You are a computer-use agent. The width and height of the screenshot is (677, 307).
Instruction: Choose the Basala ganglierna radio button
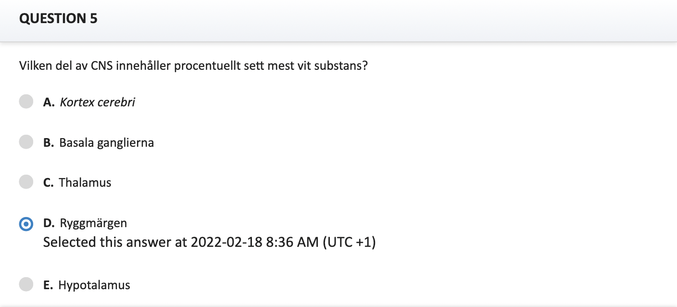[26, 142]
